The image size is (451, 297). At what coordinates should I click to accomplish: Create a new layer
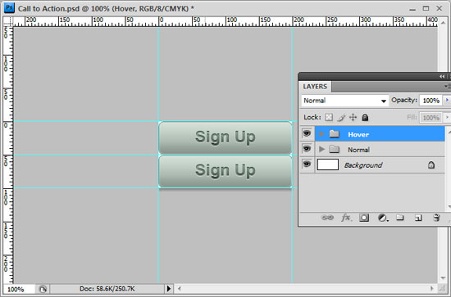click(418, 218)
